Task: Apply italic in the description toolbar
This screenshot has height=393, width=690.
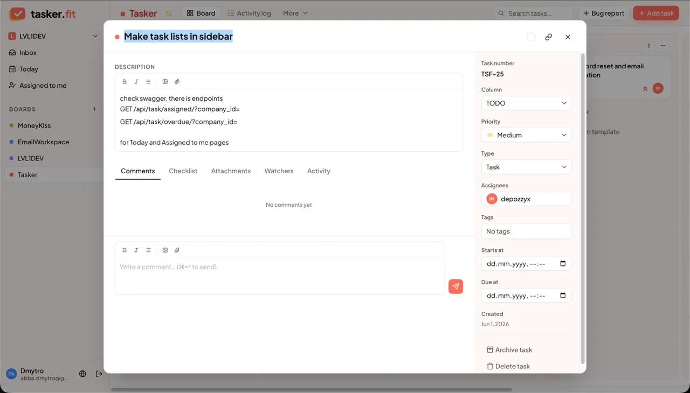Action: point(136,82)
